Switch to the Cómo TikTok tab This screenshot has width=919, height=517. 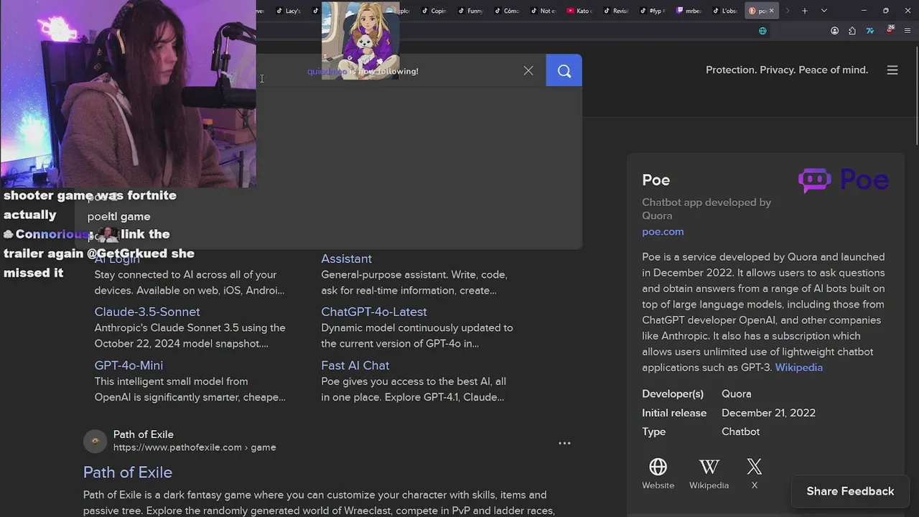click(x=507, y=11)
